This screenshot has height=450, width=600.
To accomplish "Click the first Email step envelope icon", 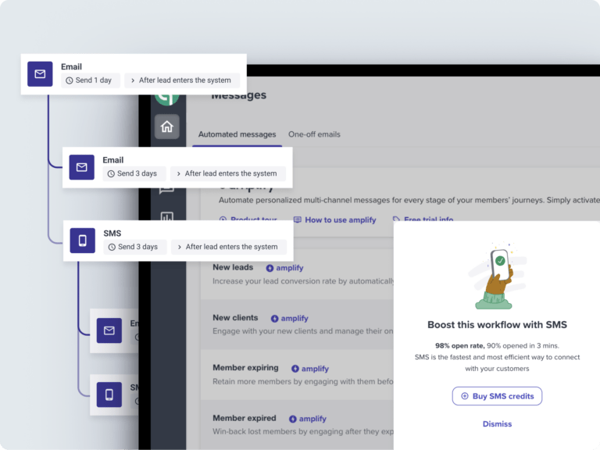I will tap(40, 74).
